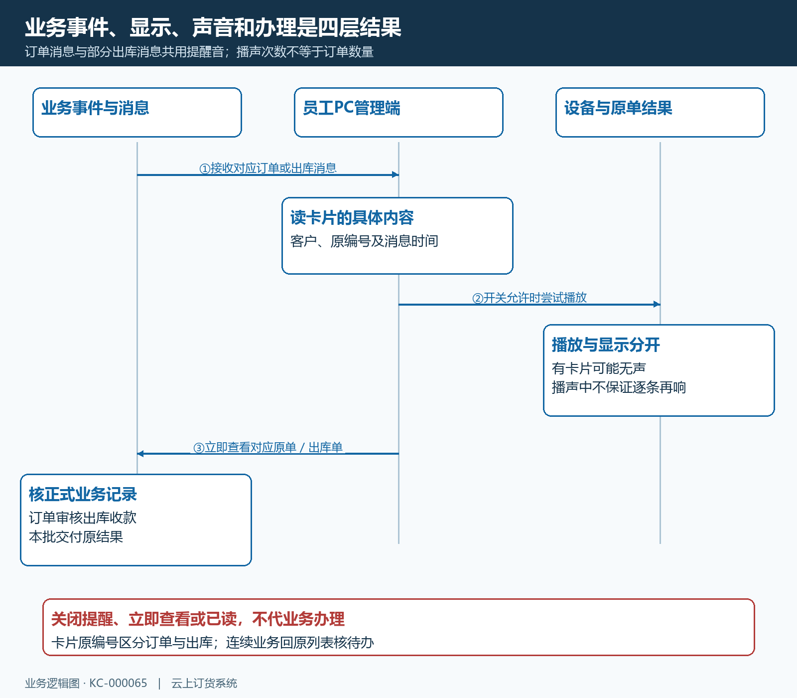Select the line 卡片原编号区分订单与出库
The height and width of the screenshot is (698, 797).
click(x=132, y=643)
